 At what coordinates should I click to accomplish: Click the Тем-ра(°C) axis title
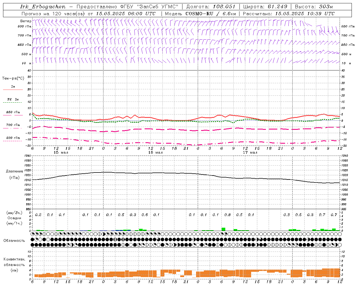click(x=13, y=78)
